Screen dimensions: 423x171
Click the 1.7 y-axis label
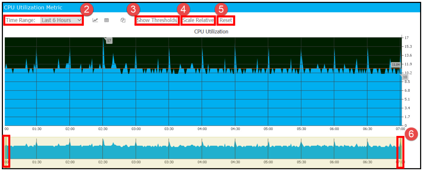click(407, 117)
